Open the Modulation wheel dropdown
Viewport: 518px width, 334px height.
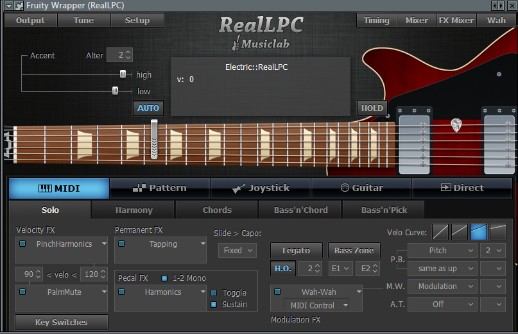(x=442, y=286)
